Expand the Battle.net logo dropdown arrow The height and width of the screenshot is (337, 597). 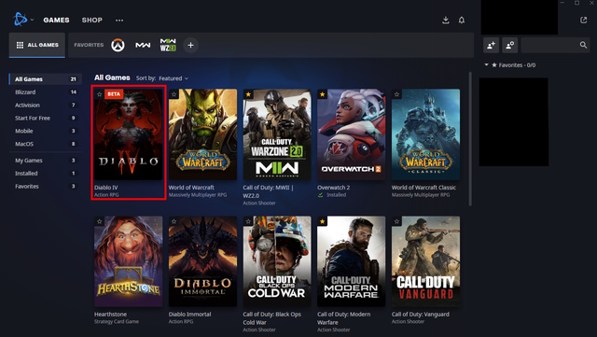(x=32, y=20)
